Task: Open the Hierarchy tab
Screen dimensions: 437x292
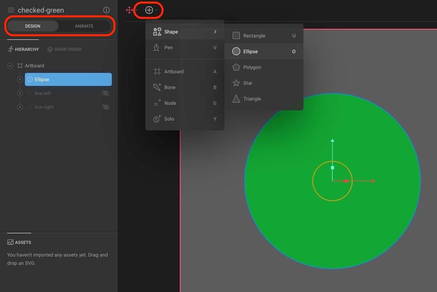Action: click(x=23, y=49)
